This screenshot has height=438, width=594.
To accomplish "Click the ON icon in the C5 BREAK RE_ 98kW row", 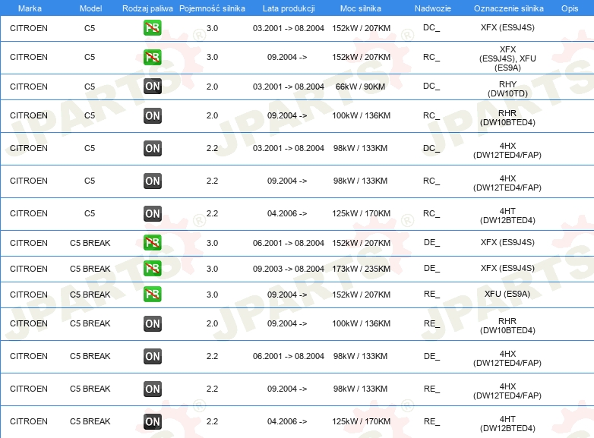I will (x=152, y=389).
